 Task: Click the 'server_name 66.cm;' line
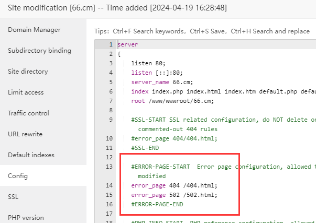(x=162, y=82)
